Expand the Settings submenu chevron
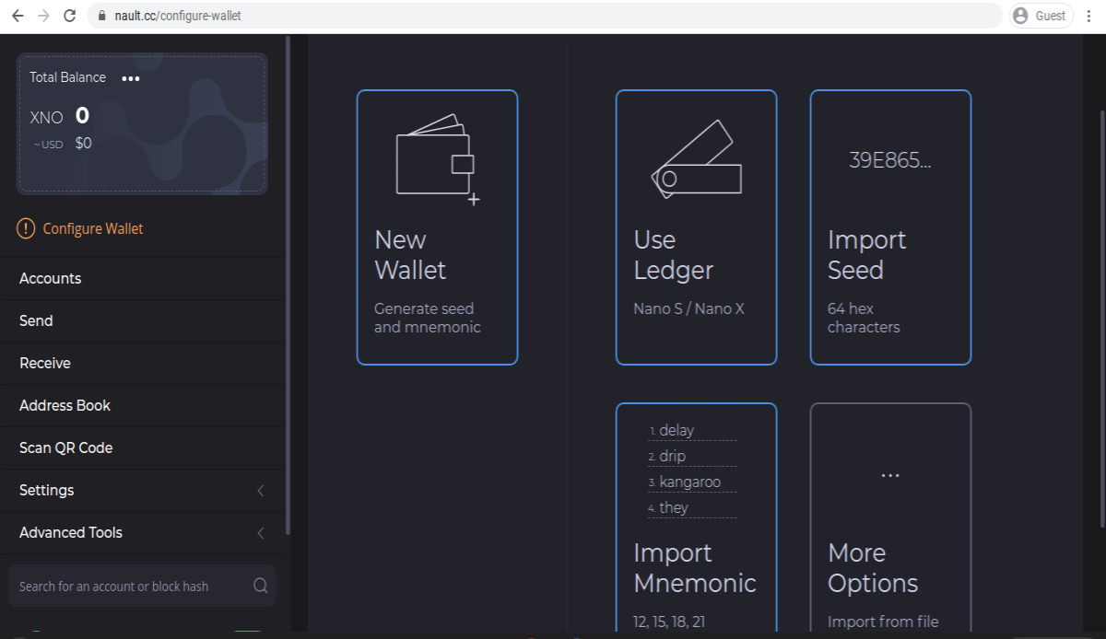 [x=261, y=491]
